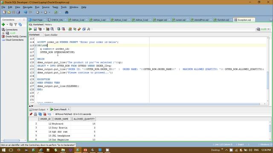The width and height of the screenshot is (273, 153).
Task: Click the To Upper/Lower/InitCap icon
Action: coord(75,29)
